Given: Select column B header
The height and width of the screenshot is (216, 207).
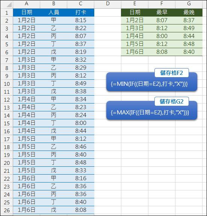Looking at the screenshot, I should pos(53,4).
